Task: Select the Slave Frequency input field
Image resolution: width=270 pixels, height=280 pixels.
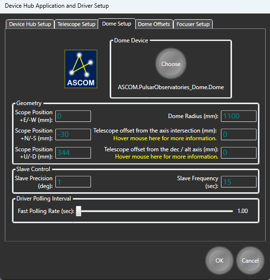Action: [239, 182]
